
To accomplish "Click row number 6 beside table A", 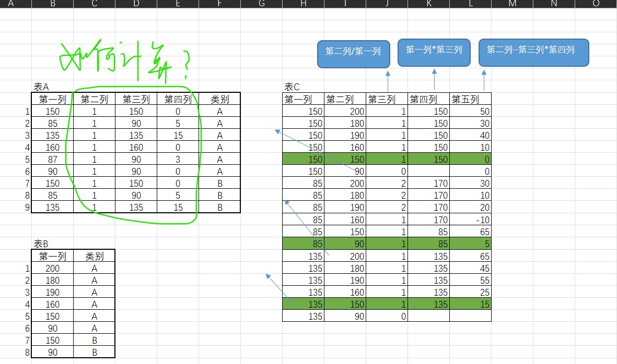I will coord(27,171).
